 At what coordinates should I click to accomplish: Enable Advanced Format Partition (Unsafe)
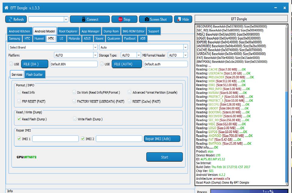pyautogui.click(x=130, y=92)
